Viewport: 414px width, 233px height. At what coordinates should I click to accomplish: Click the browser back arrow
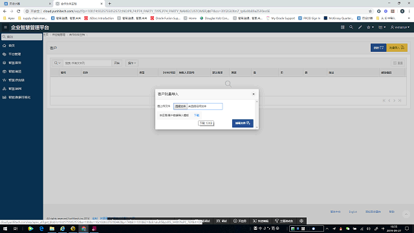[x=5, y=11]
